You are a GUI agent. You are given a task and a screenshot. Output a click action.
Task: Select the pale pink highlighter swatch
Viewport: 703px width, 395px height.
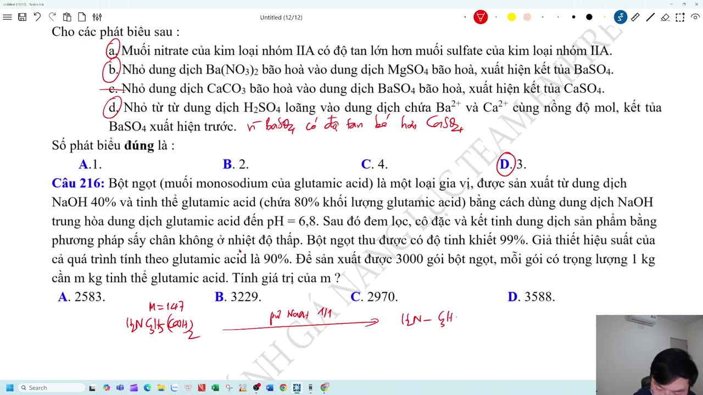(x=527, y=17)
